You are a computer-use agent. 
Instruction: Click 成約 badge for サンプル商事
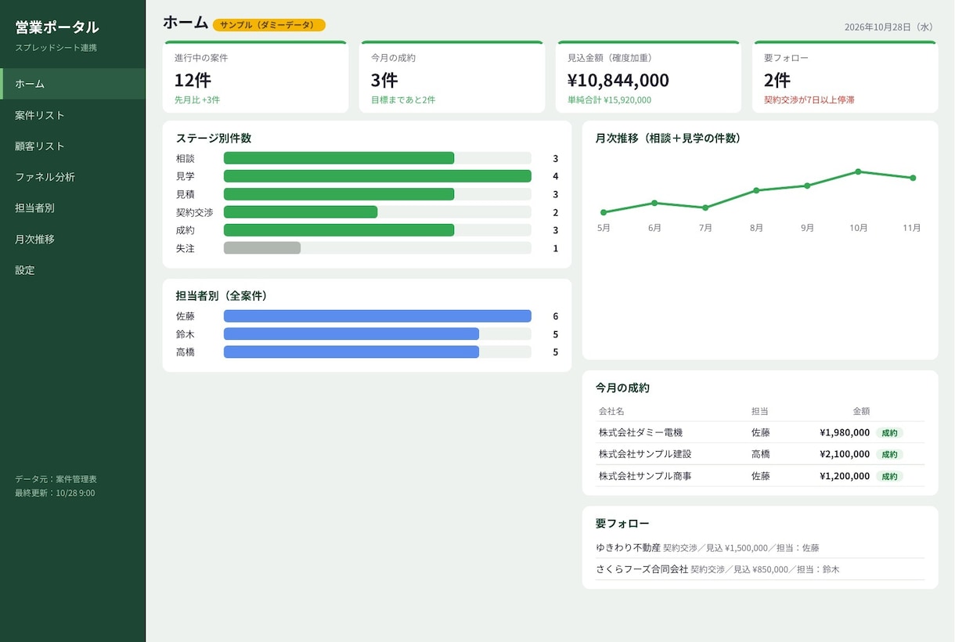(890, 476)
